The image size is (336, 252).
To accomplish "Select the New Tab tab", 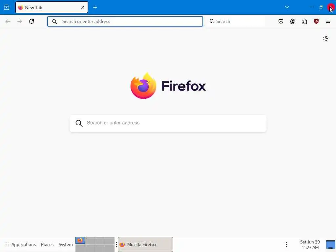I will tap(52, 7).
